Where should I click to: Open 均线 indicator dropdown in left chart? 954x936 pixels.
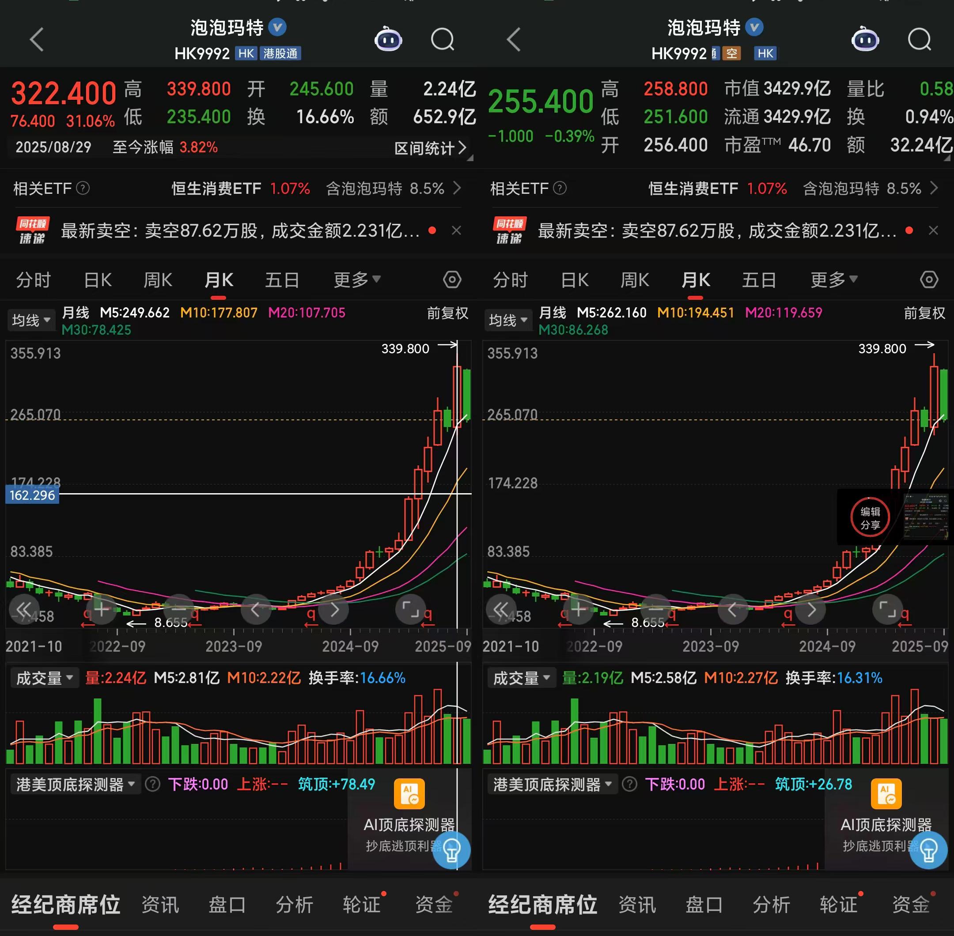click(30, 321)
